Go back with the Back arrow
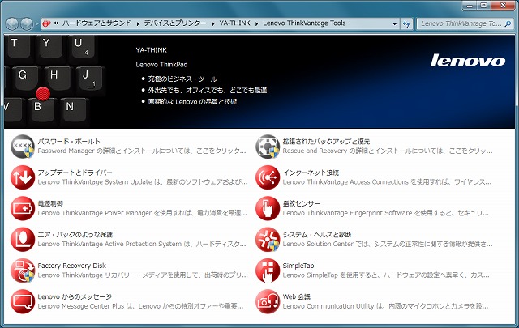Image resolution: width=519 pixels, height=328 pixels. pos(12,23)
